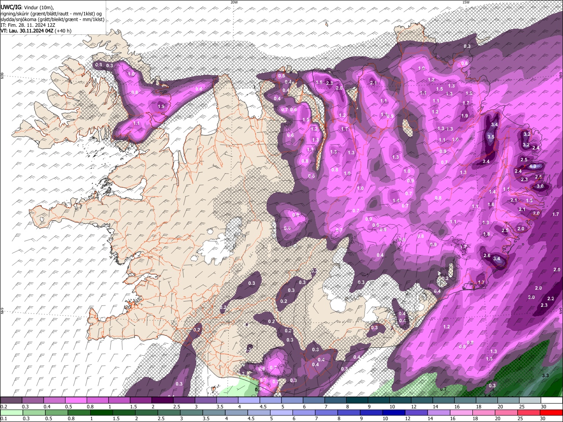
Task: Pick bottom scale swatch starting at 0.3
Action: point(34,413)
